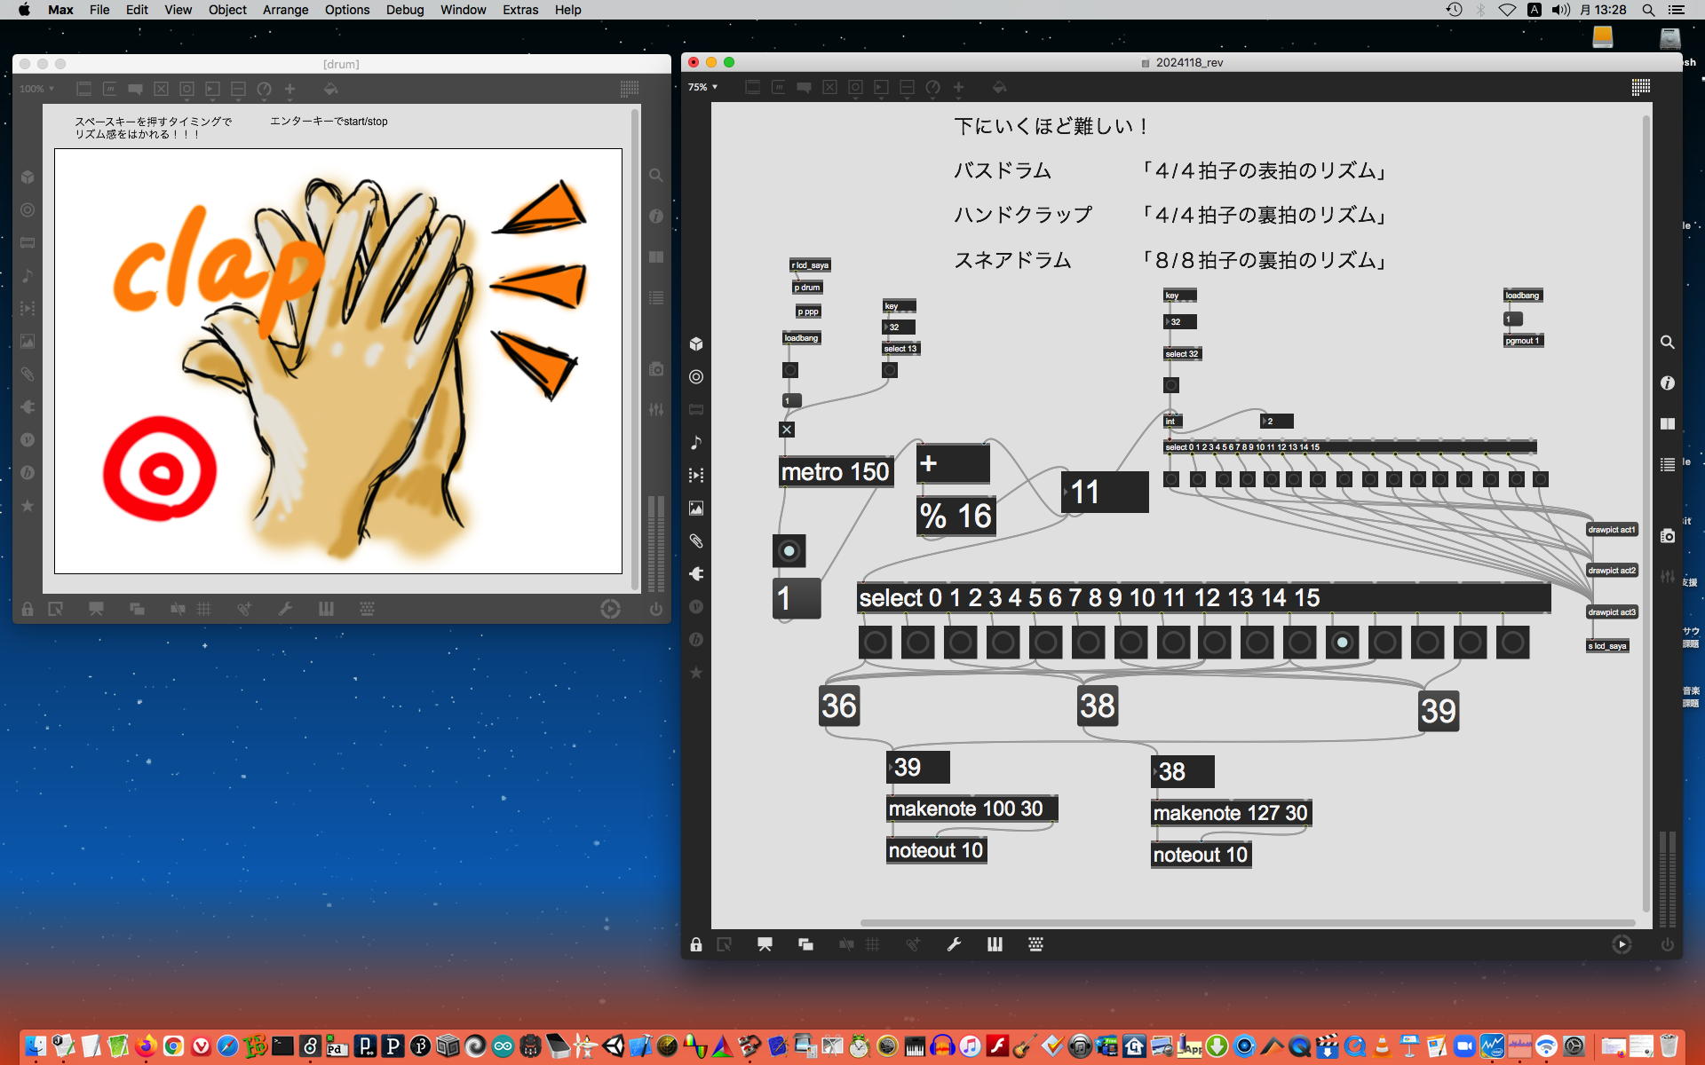Open the Audio files note icon
The height and width of the screenshot is (1065, 1705).
pyautogui.click(x=696, y=442)
